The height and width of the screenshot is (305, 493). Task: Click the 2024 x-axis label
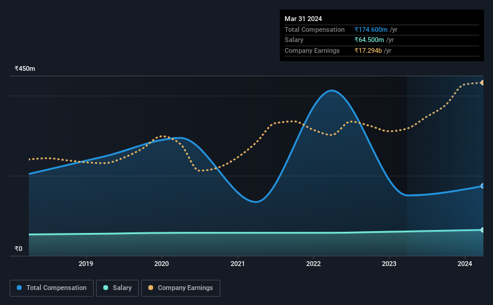click(465, 264)
